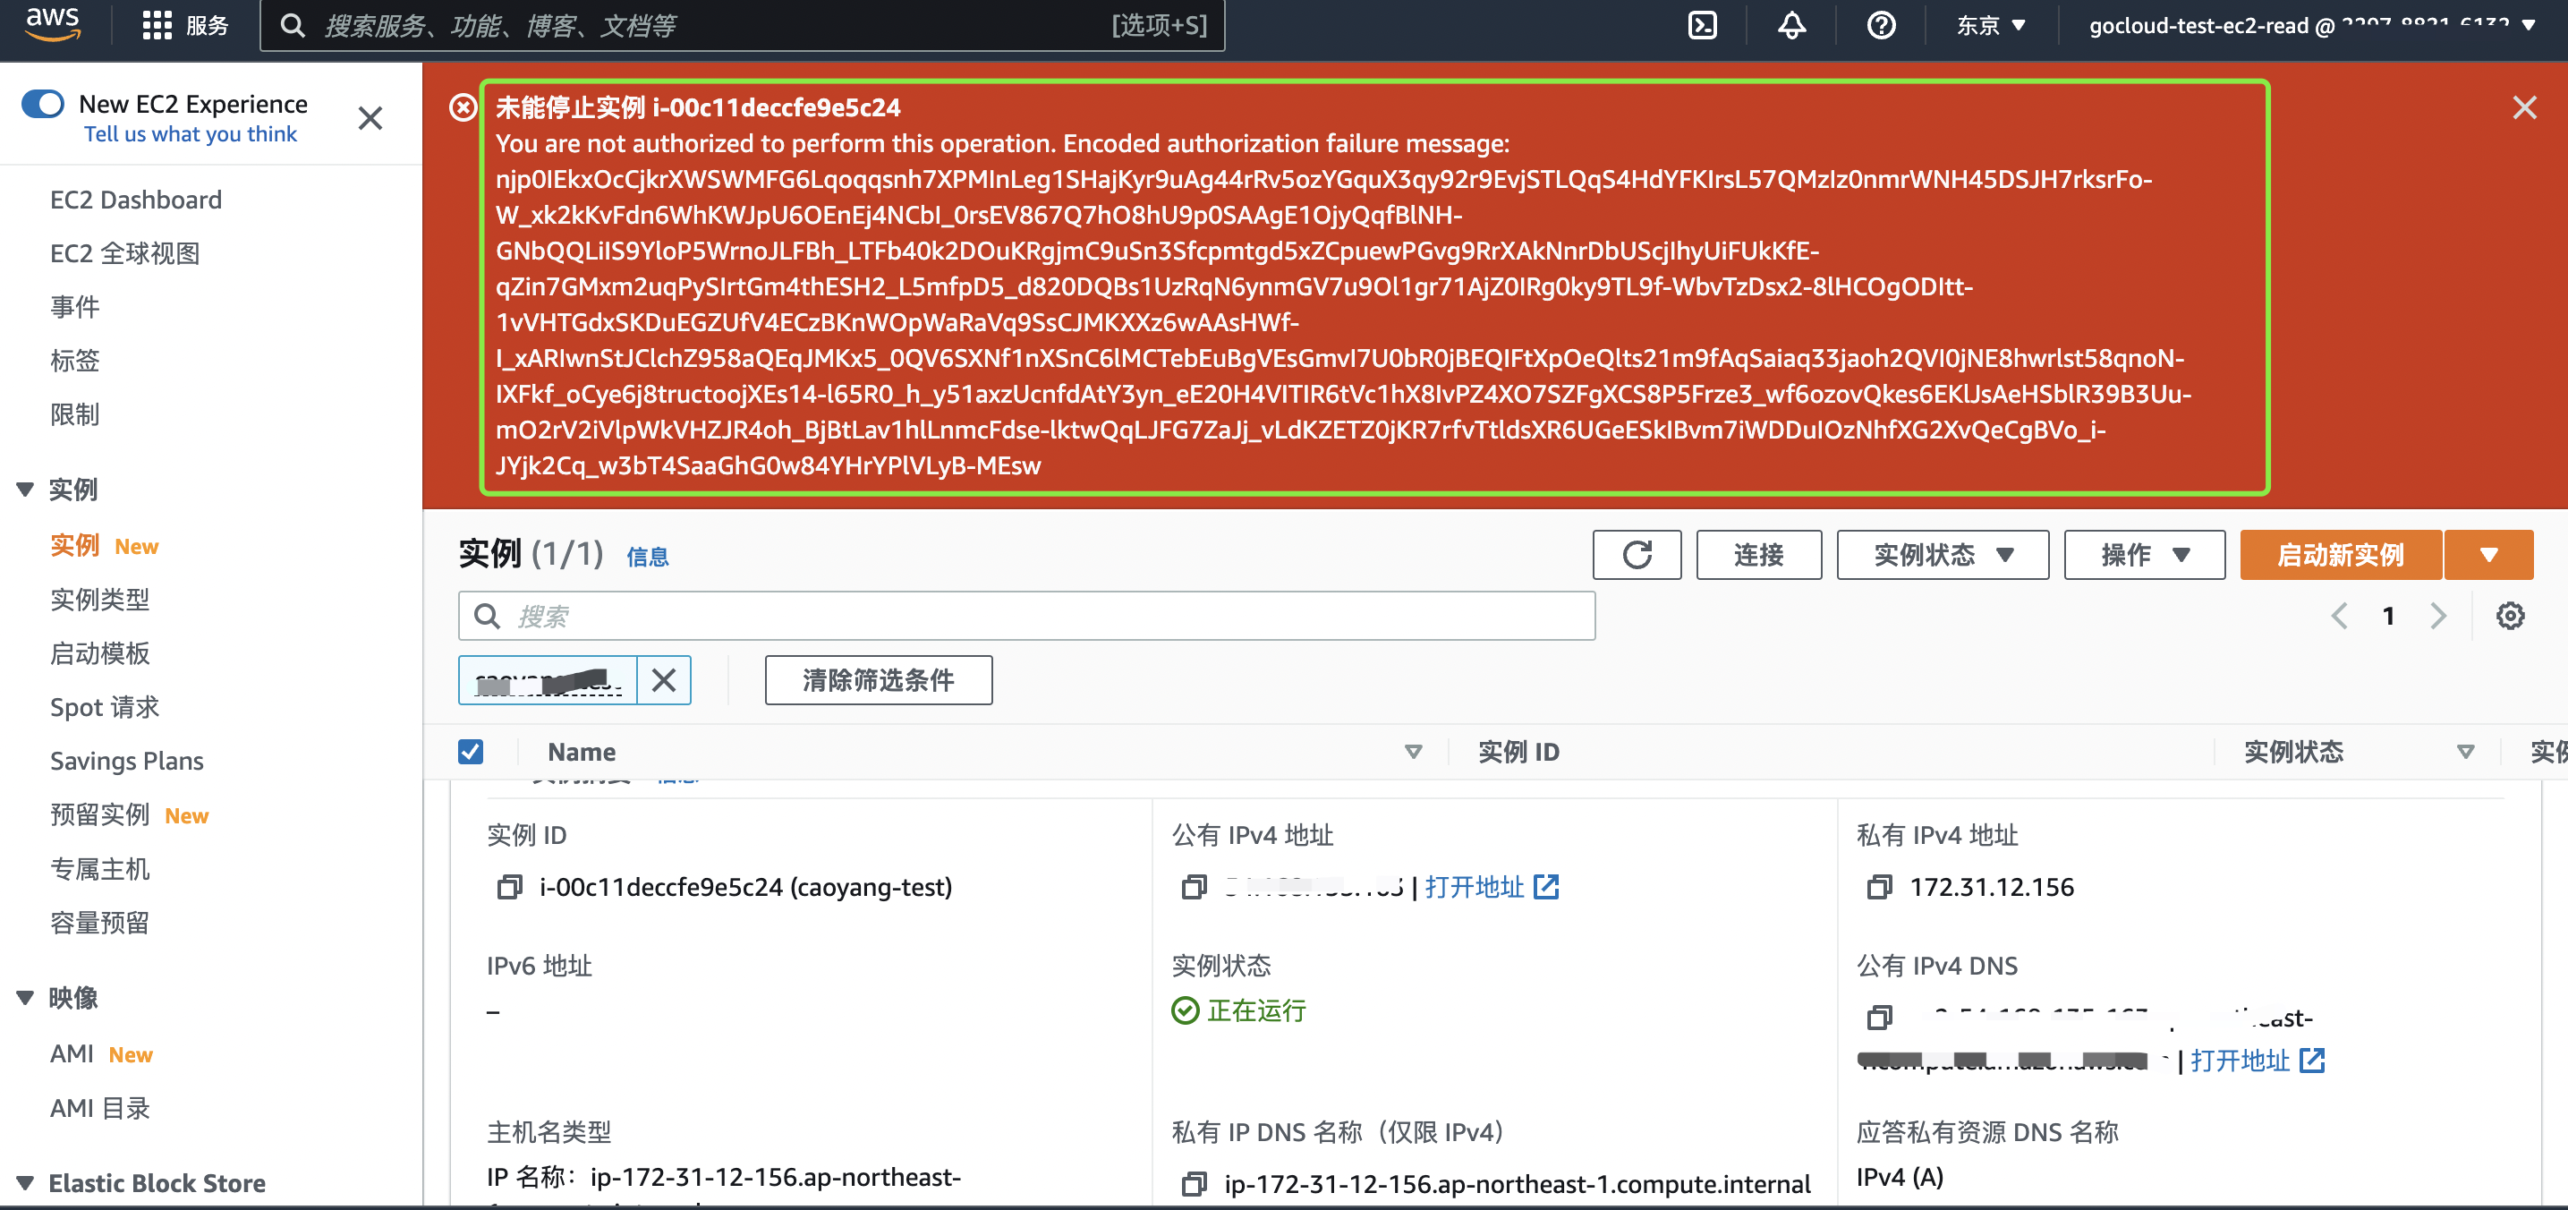
Task: Click the error circle icon in banner
Action: point(463,107)
